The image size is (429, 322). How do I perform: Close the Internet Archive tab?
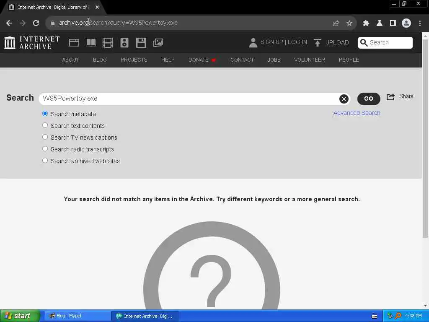coord(97,7)
